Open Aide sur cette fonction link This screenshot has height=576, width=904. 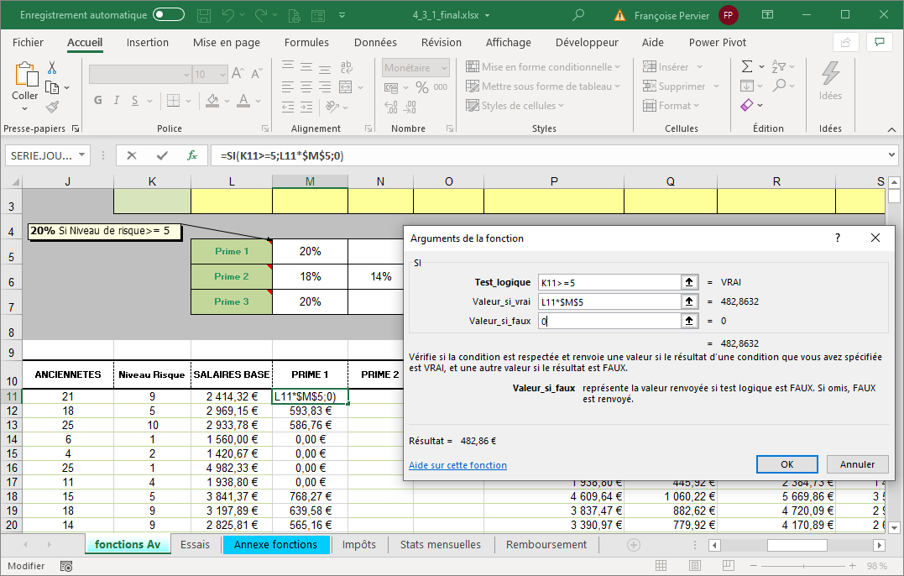tap(457, 465)
